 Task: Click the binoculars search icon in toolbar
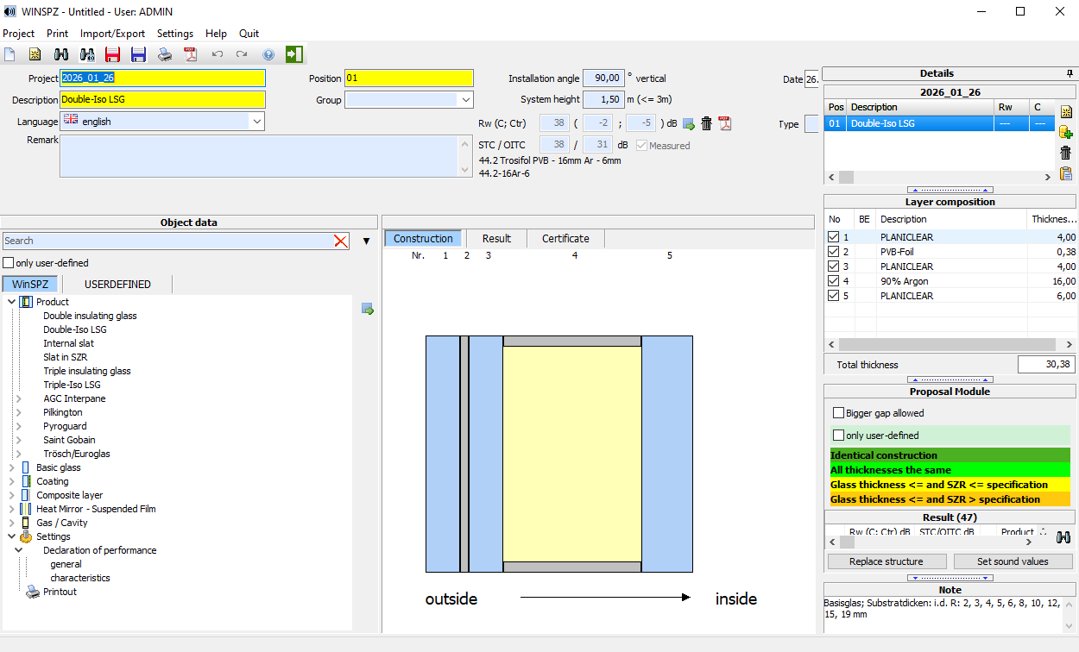pos(61,55)
